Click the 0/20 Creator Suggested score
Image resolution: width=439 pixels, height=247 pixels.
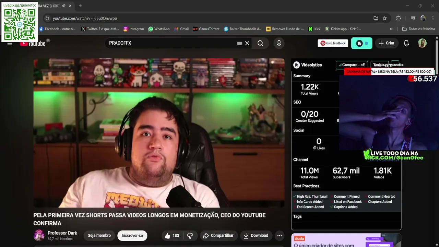(x=309, y=114)
